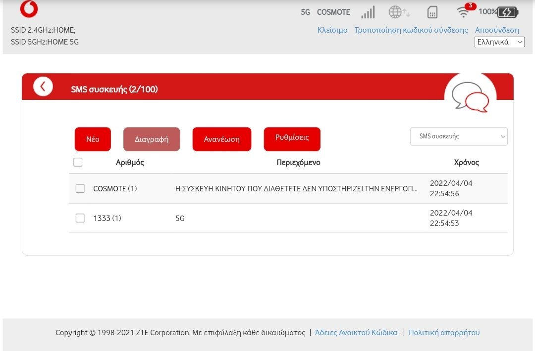Open Τροποποίηση κωδικού σύνδεσης link
Viewport: 535px width, 351px height.
411,30
